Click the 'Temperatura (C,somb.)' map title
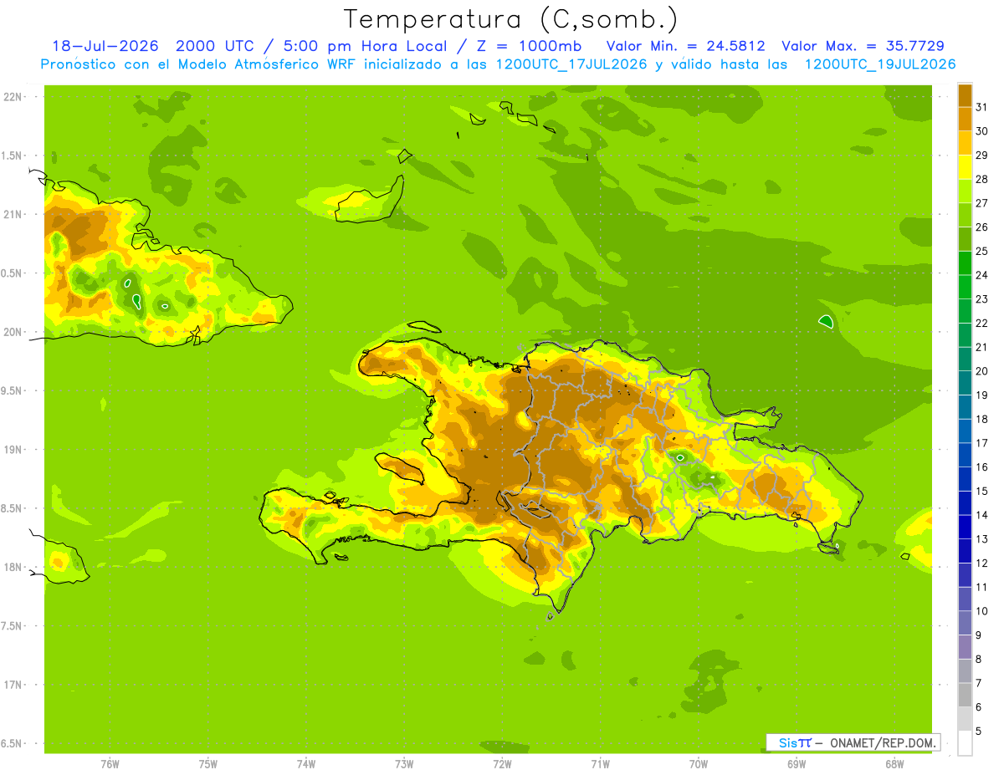The width and height of the screenshot is (1004, 775). point(511,20)
